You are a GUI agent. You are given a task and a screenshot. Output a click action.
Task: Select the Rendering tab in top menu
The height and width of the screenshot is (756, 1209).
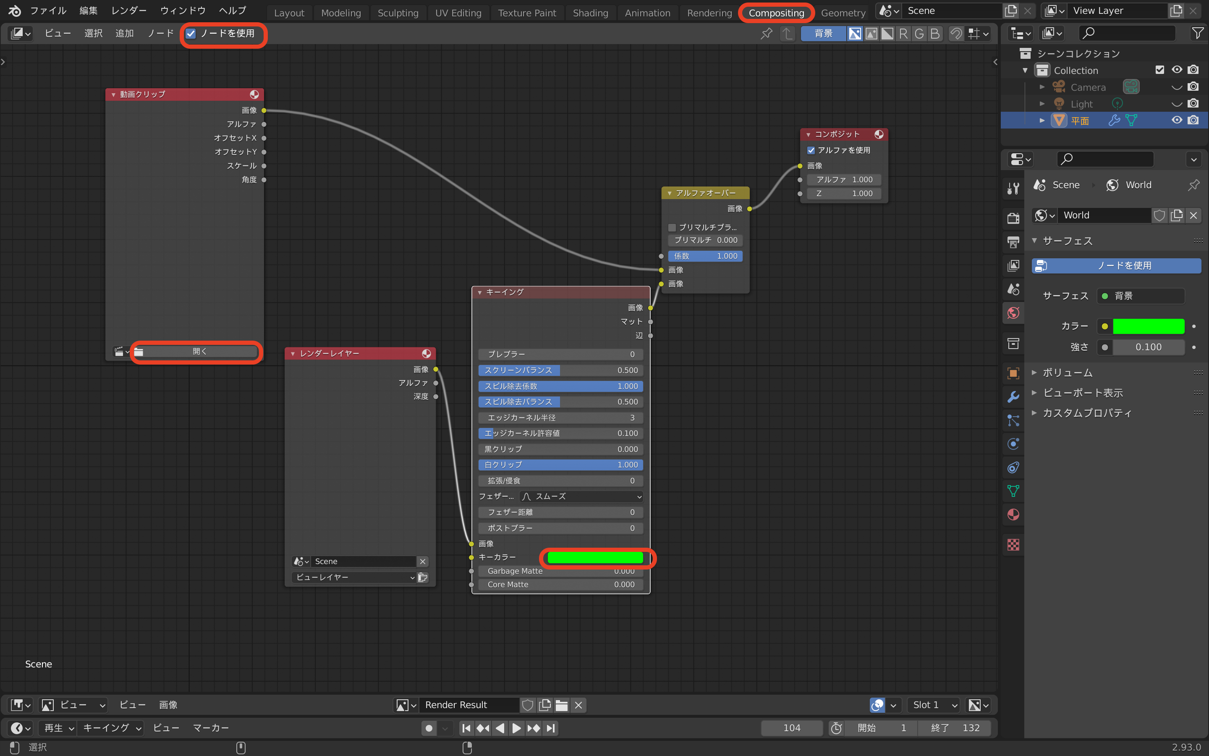(x=709, y=12)
